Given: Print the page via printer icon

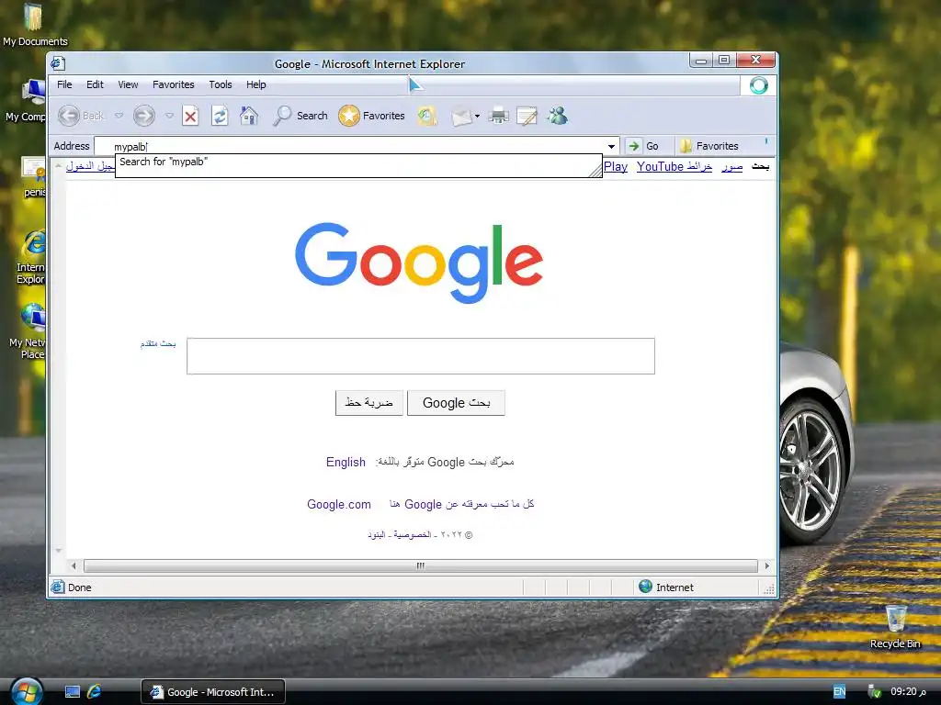Looking at the screenshot, I should click(498, 116).
